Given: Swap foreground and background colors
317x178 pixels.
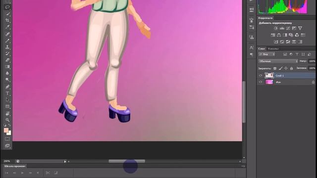Looking at the screenshot, I should click(x=9, y=125).
